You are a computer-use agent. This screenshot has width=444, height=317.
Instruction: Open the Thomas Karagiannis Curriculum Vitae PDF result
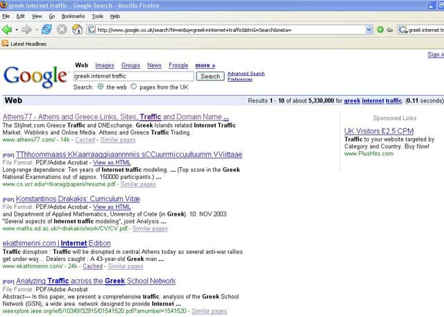pyautogui.click(x=129, y=154)
